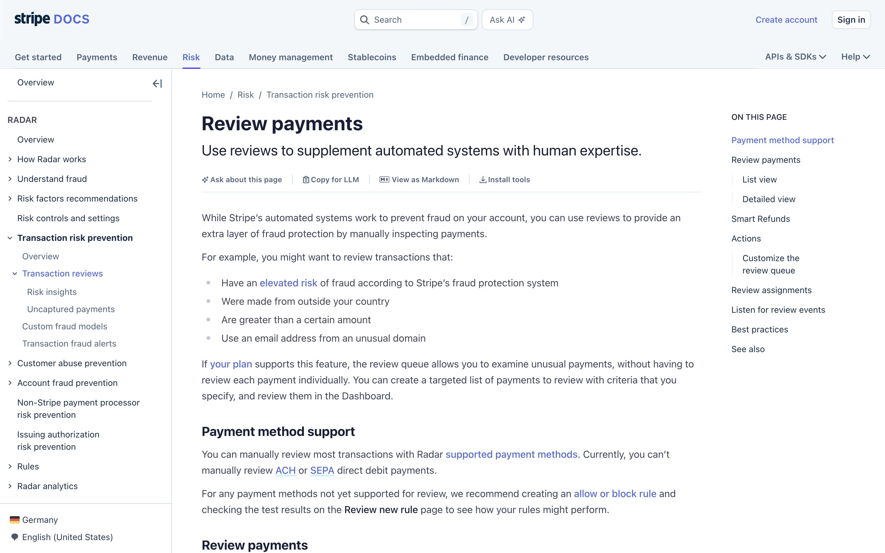Image resolution: width=885 pixels, height=553 pixels.
Task: Click the Ask AI sparkle icon
Action: tap(522, 20)
